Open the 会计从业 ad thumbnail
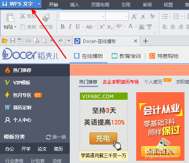The height and width of the screenshot is (163, 189). tap(160, 126)
